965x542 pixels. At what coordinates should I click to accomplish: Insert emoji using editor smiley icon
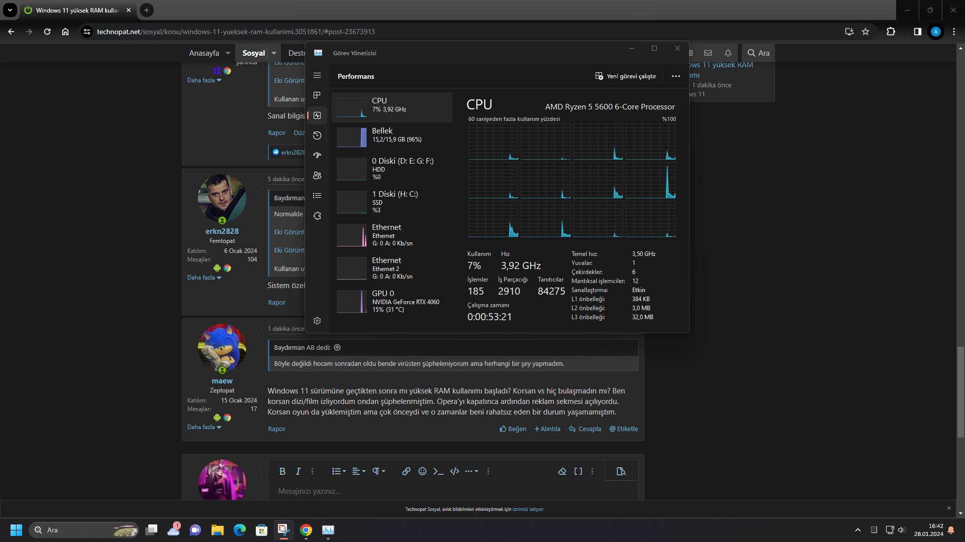[x=422, y=471]
